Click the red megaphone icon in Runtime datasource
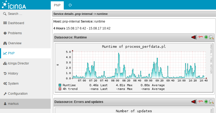 tap(194, 37)
